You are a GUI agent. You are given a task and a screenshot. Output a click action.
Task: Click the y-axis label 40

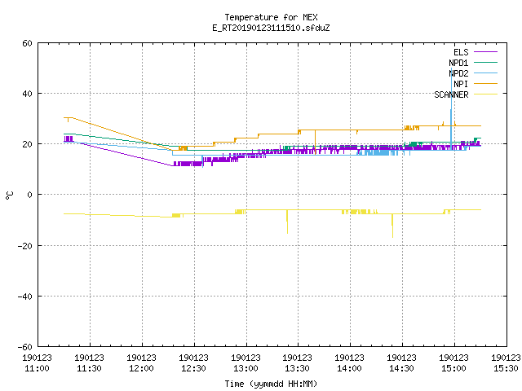(x=27, y=94)
